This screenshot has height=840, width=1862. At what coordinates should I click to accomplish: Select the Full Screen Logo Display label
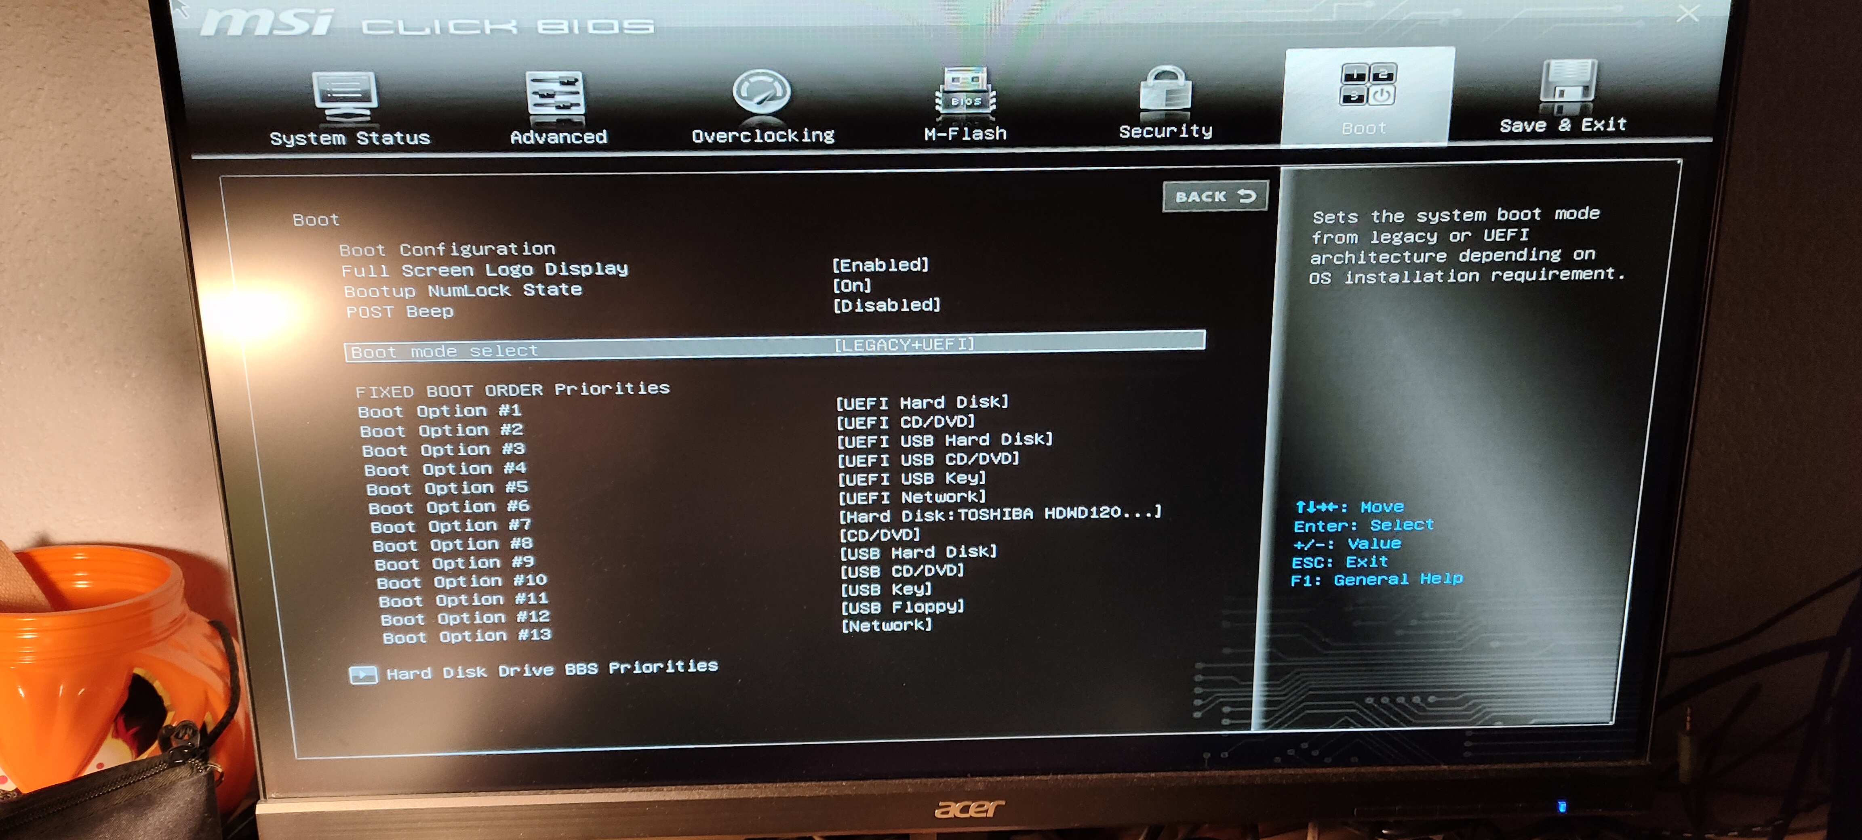point(484,270)
